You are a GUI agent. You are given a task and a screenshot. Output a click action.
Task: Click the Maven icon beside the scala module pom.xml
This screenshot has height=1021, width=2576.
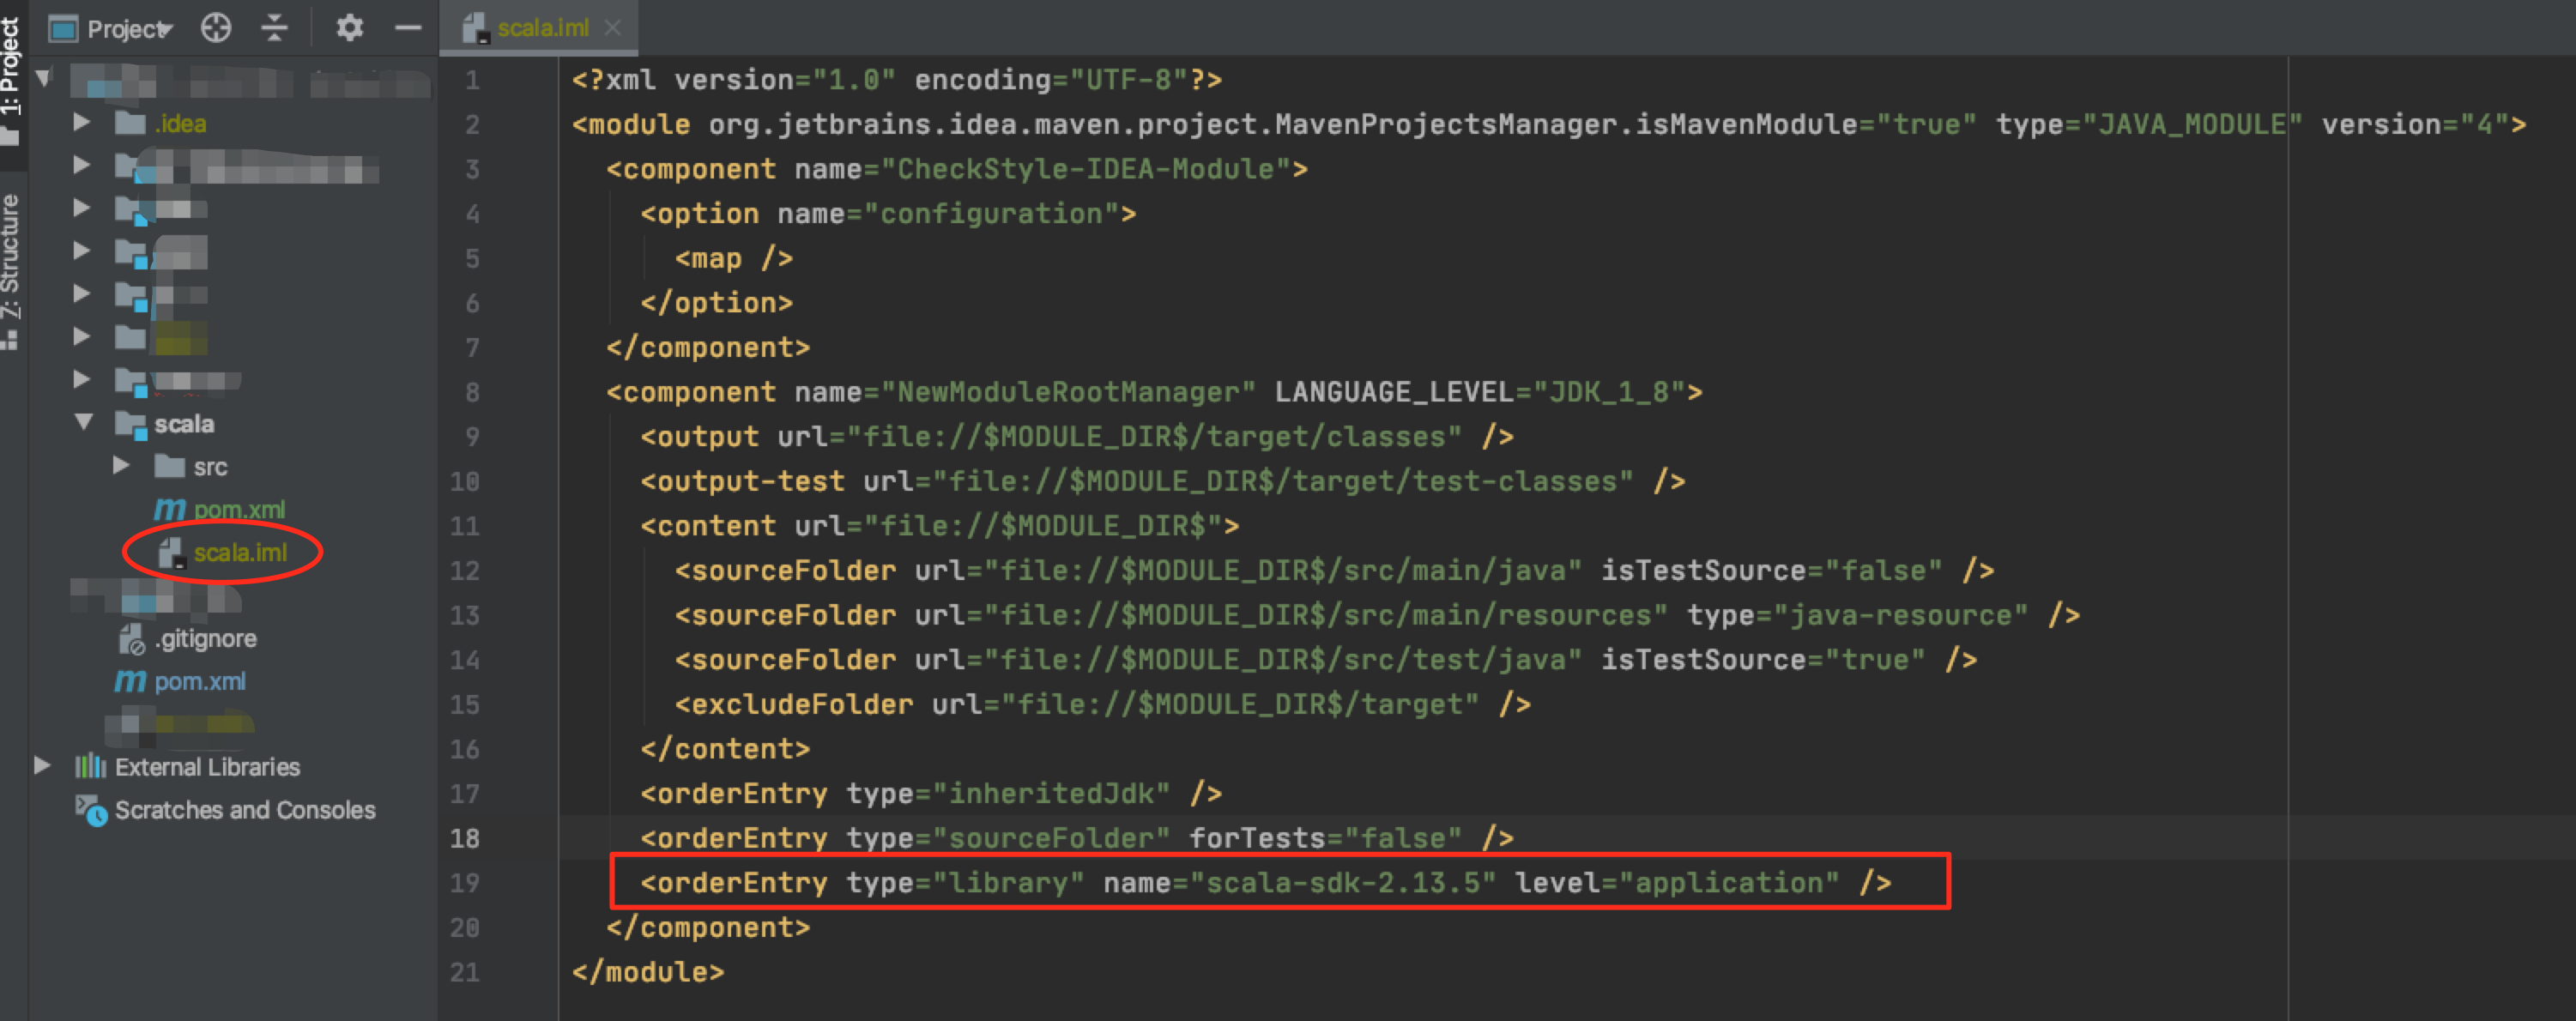click(x=169, y=510)
